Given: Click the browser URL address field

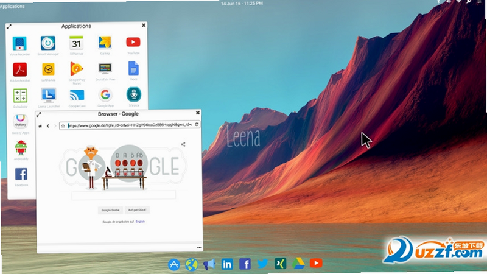Looking at the screenshot, I should click(x=130, y=125).
